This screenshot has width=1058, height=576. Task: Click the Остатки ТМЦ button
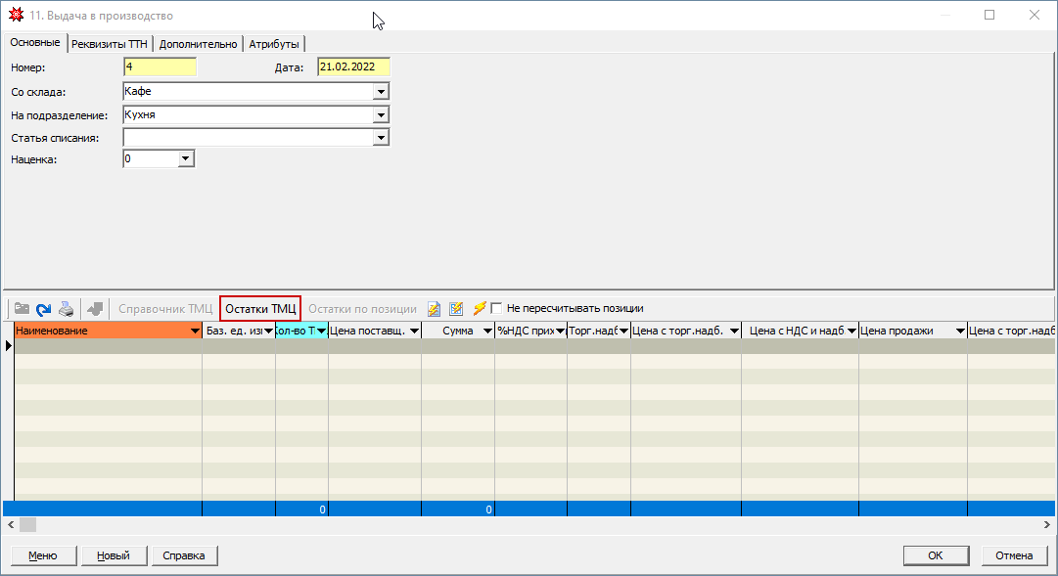260,308
